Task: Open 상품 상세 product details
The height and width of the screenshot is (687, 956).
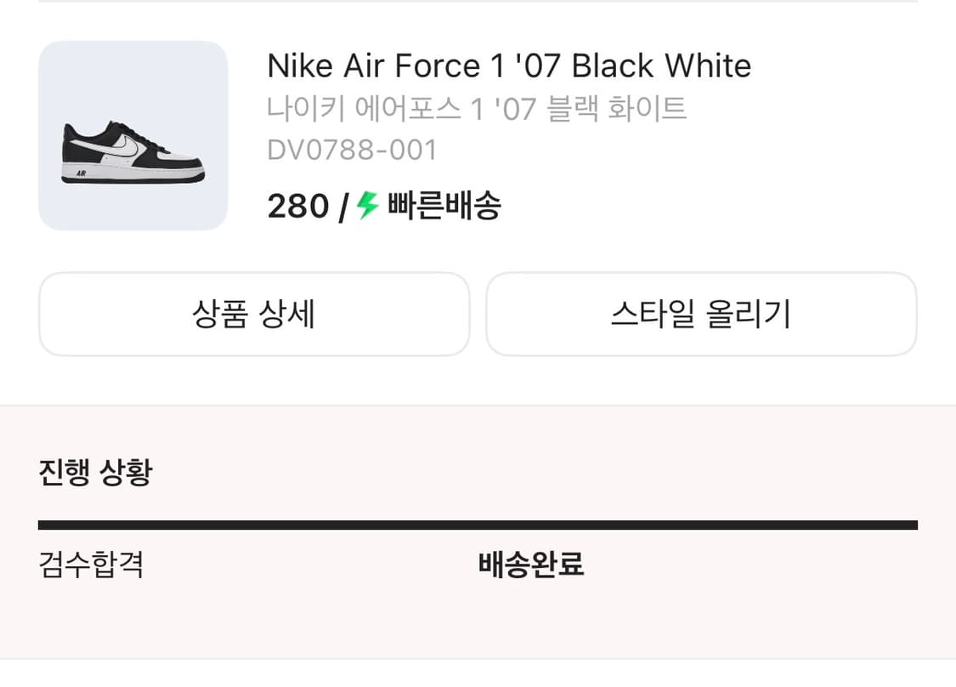Action: coord(253,314)
